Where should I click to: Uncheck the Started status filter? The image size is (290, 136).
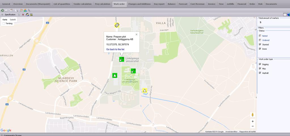260,45
